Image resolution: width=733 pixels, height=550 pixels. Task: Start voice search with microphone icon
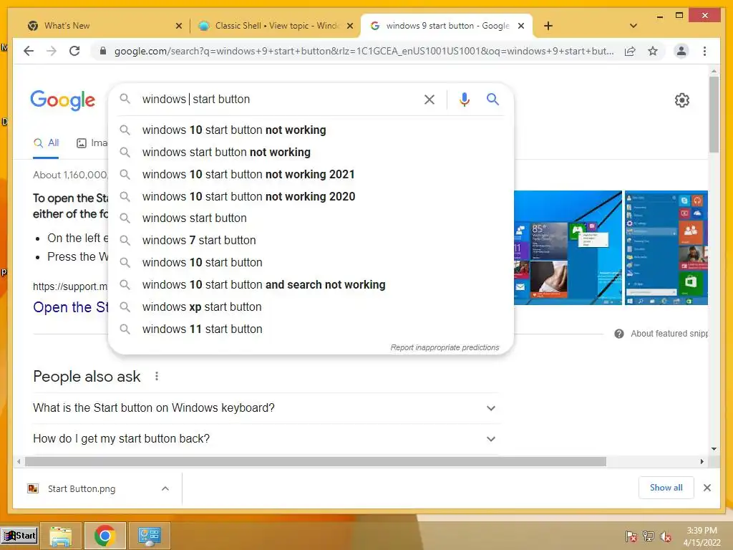coord(464,100)
